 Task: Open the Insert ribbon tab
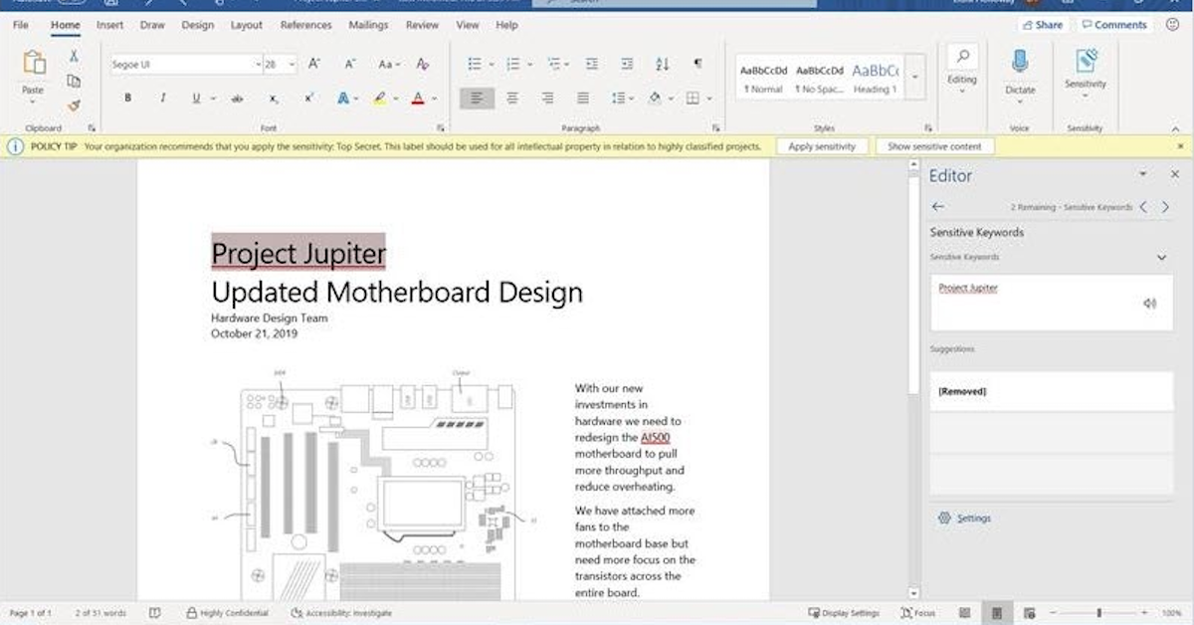[x=109, y=25]
